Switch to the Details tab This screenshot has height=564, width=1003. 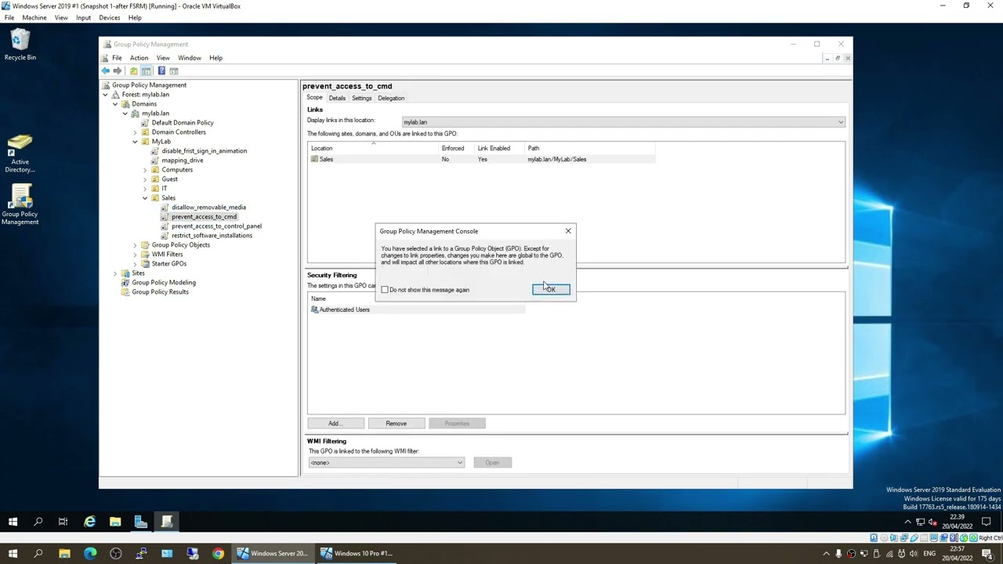337,98
